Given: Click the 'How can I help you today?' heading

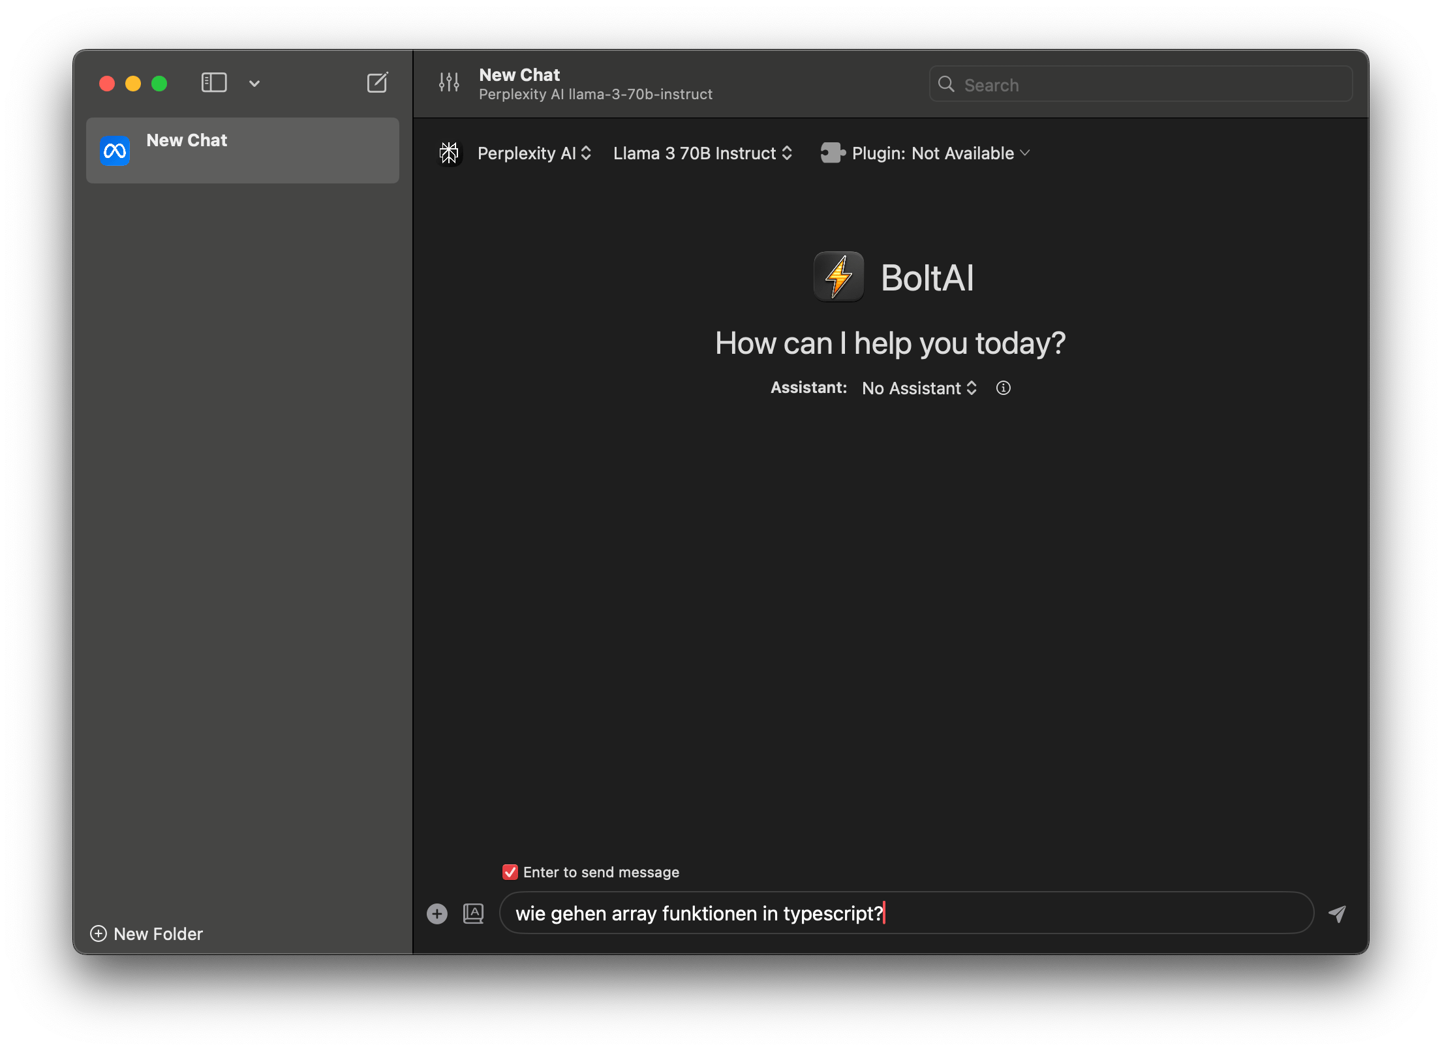Looking at the screenshot, I should (891, 343).
